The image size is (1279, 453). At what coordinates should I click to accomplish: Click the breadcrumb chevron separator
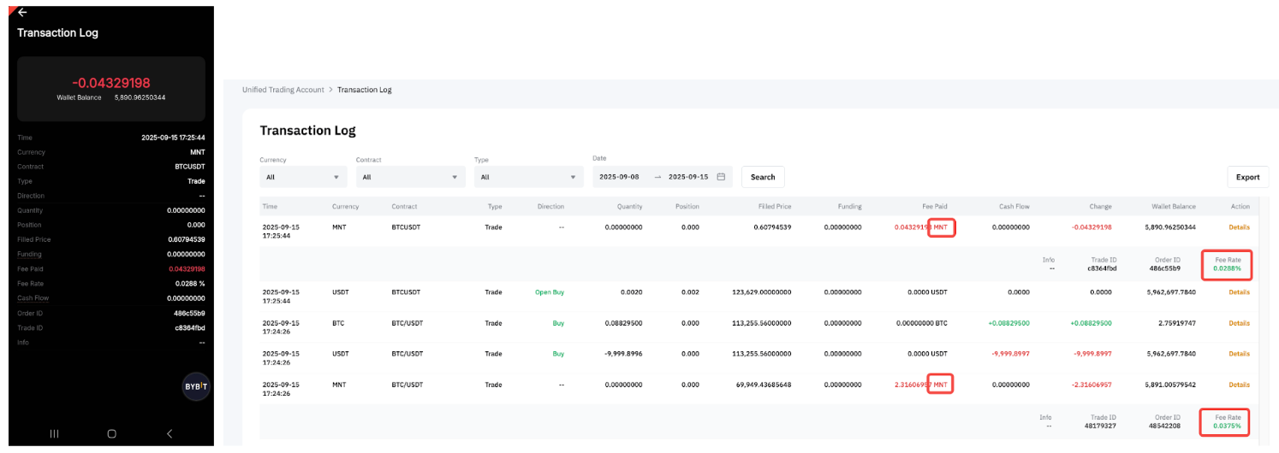coord(330,90)
